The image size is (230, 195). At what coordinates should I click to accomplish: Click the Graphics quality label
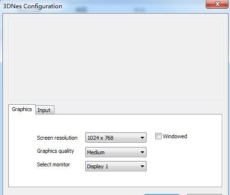click(55, 151)
